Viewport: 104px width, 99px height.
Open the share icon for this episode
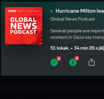point(92,62)
